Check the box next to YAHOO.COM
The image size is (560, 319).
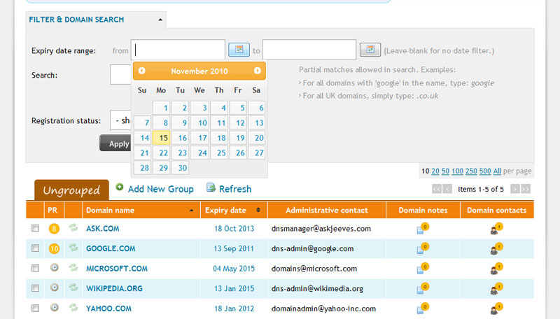(x=35, y=308)
